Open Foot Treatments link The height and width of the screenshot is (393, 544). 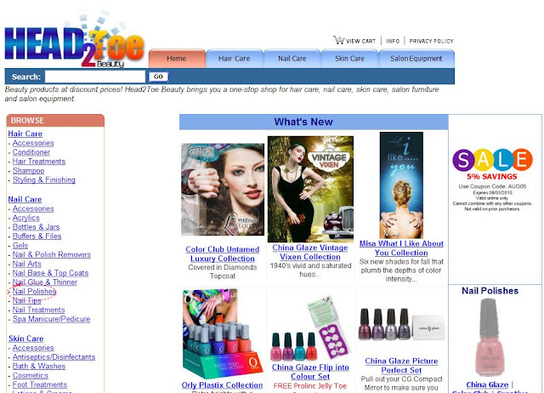click(40, 384)
